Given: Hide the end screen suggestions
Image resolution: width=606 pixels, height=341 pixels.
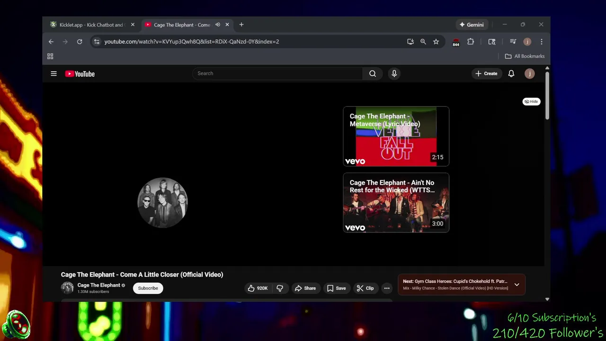Looking at the screenshot, I should pos(531,101).
